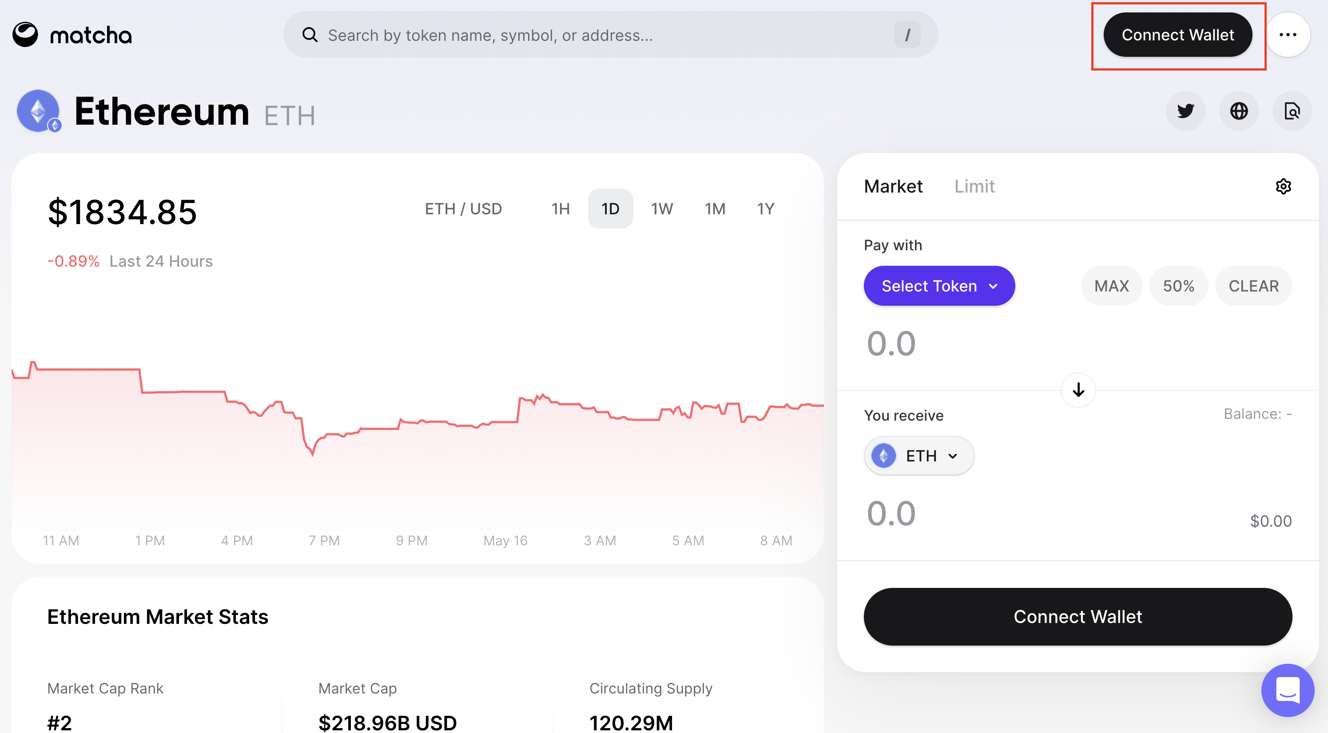Switch chart to 1H timeframe

click(561, 209)
